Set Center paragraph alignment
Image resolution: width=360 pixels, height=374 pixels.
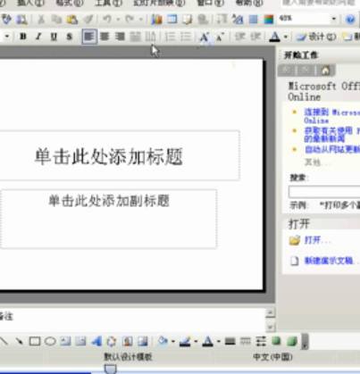[105, 37]
